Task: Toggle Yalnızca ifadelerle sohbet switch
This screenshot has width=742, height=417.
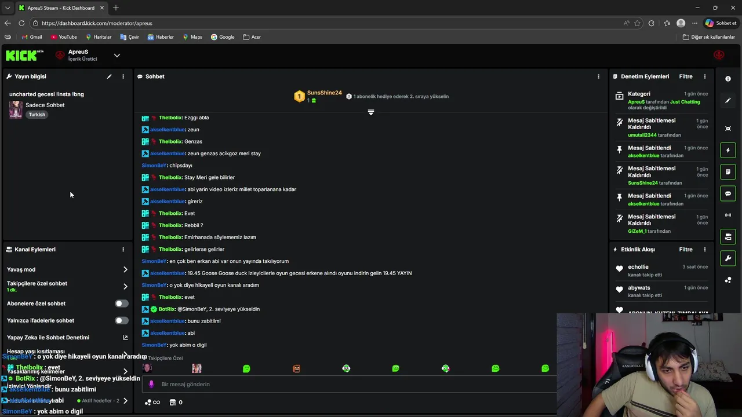Action: pos(121,320)
